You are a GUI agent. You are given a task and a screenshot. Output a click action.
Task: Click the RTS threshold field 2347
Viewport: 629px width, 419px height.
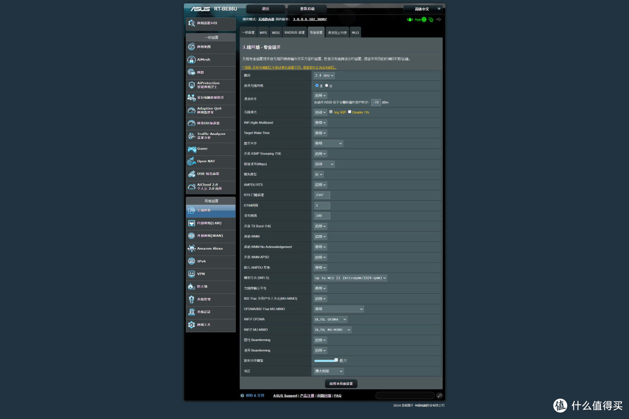click(322, 196)
